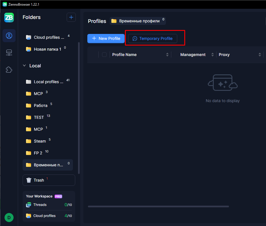Click the Proxy column header
The image size is (266, 226).
click(224, 55)
